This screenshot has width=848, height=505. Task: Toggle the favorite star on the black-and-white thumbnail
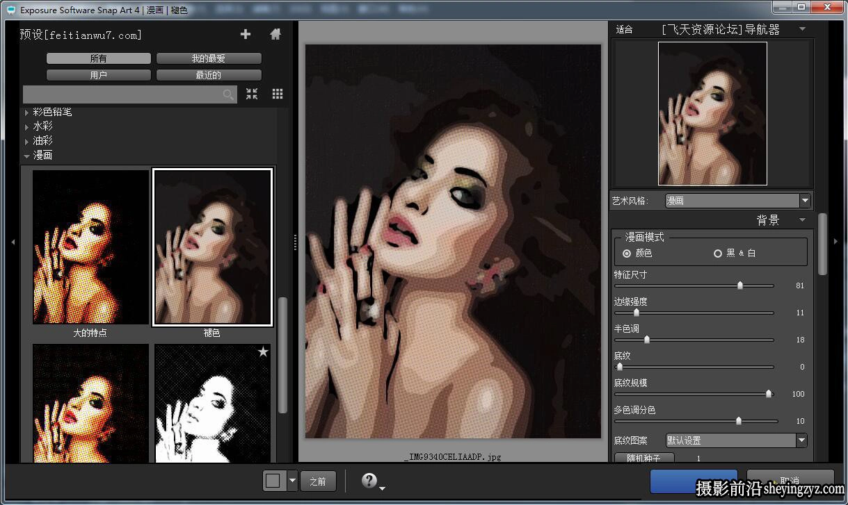[263, 352]
